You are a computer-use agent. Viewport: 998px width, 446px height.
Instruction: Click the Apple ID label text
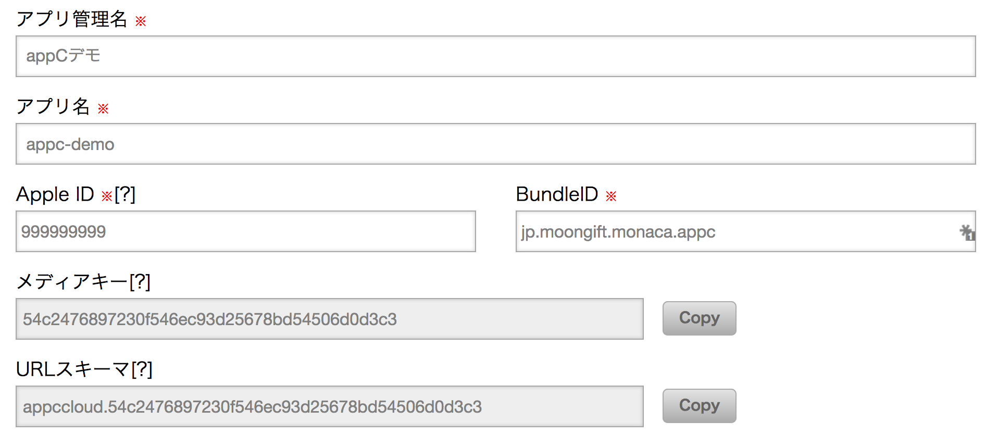pyautogui.click(x=55, y=194)
